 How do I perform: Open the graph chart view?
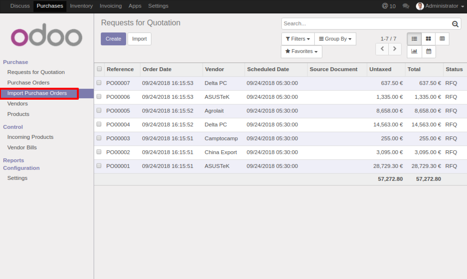(414, 52)
